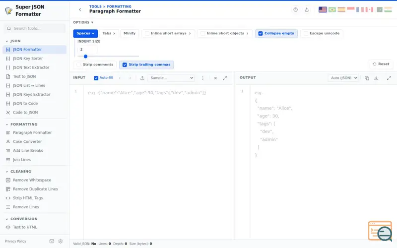The height and width of the screenshot is (248, 397).
Task: Click the share icon in header
Action: tap(307, 9)
